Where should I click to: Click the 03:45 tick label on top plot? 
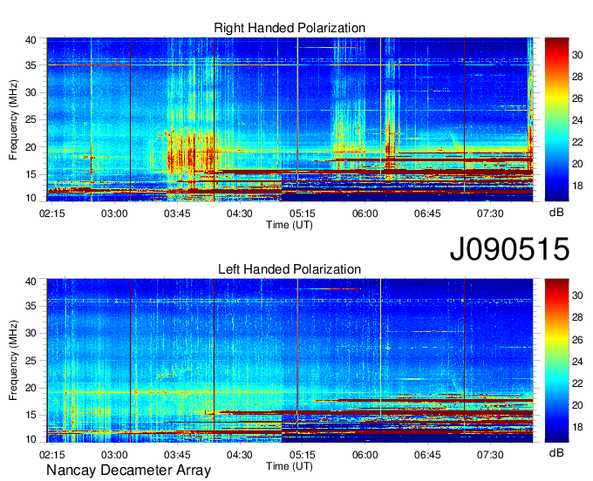coord(177,213)
